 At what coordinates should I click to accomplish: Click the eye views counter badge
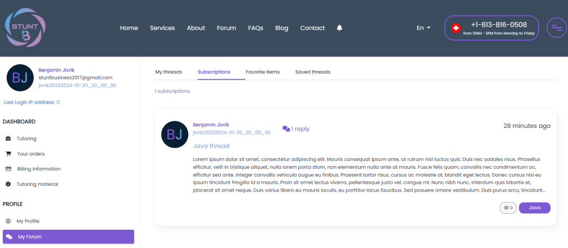[508, 208]
